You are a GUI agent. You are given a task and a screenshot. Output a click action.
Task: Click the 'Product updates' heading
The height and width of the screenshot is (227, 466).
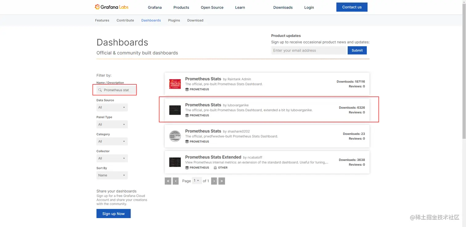[286, 36]
